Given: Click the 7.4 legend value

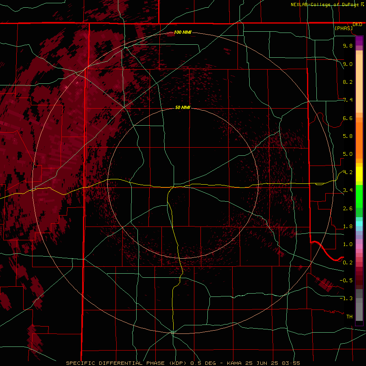Looking at the screenshot, I should point(348,100).
